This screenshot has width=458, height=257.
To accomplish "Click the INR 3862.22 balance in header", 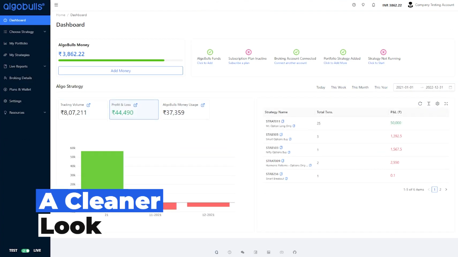I will coord(392,5).
